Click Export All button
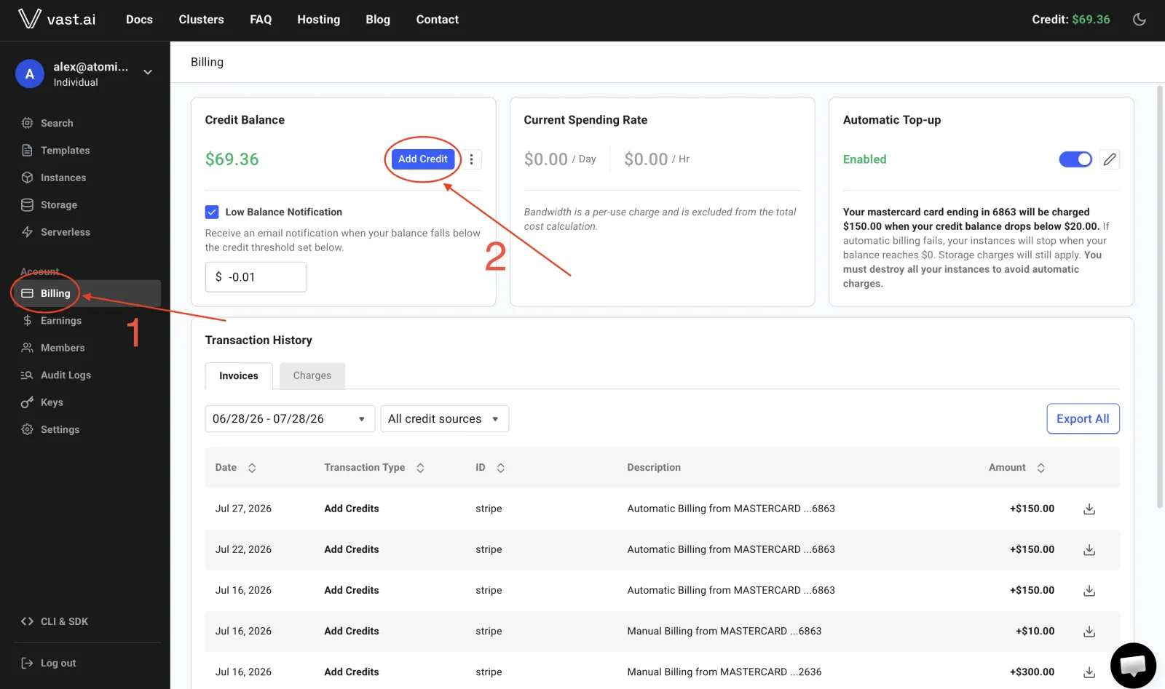This screenshot has width=1165, height=689. (x=1083, y=418)
